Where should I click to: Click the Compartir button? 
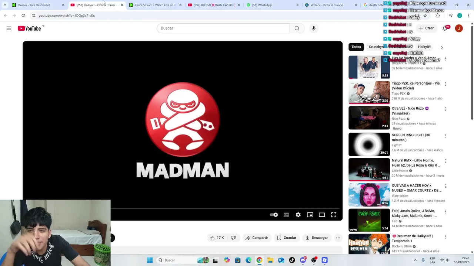(x=257, y=238)
